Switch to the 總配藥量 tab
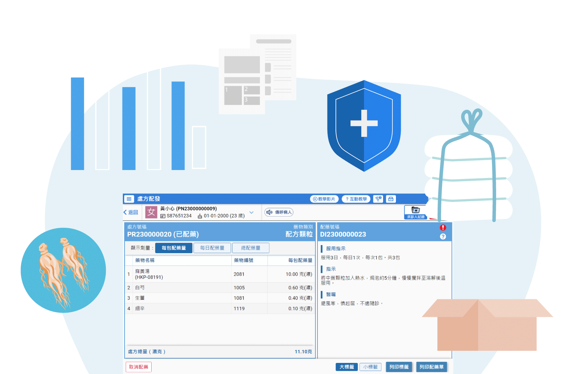Viewport: 576px width, 374px height. point(251,248)
